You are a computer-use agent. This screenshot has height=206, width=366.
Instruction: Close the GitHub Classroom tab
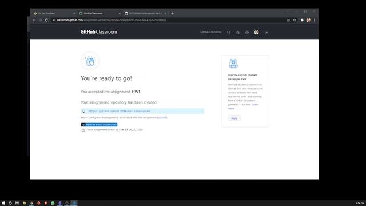pos(120,13)
